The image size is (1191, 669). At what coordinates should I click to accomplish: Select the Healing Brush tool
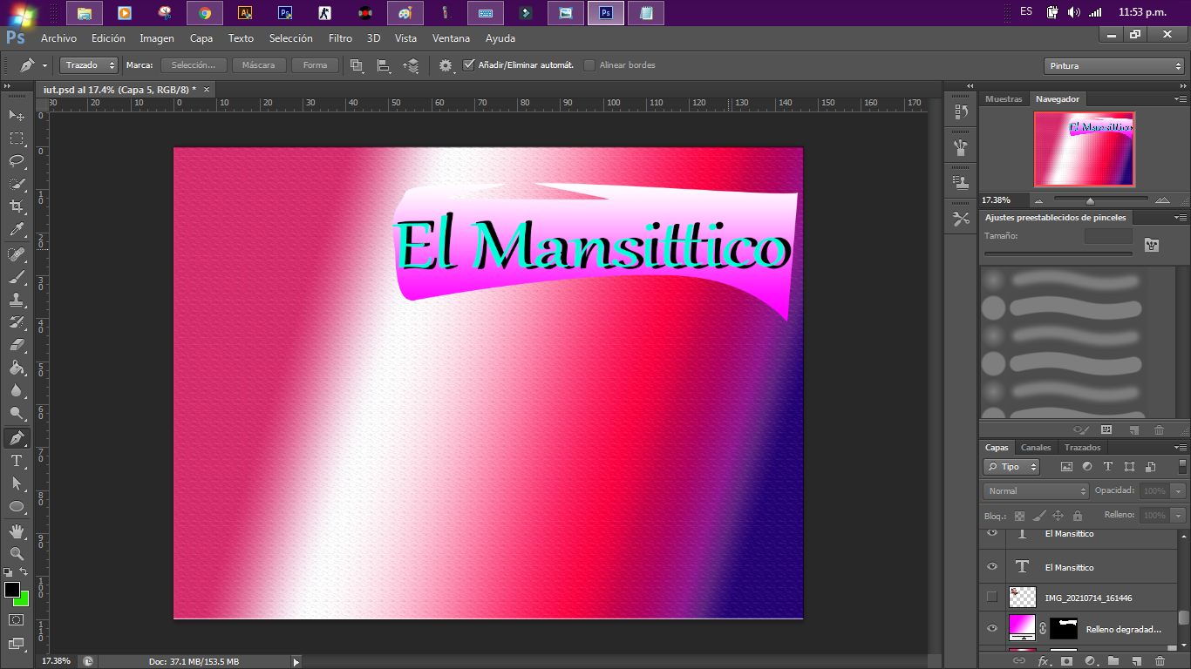(x=17, y=254)
